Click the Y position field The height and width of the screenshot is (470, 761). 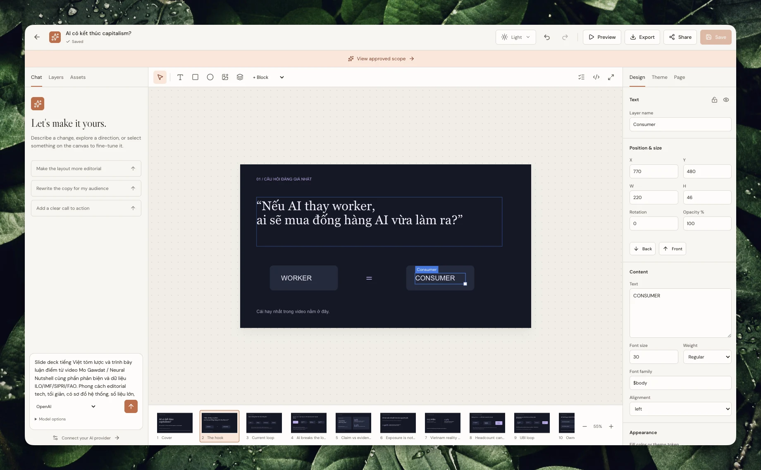(x=707, y=171)
